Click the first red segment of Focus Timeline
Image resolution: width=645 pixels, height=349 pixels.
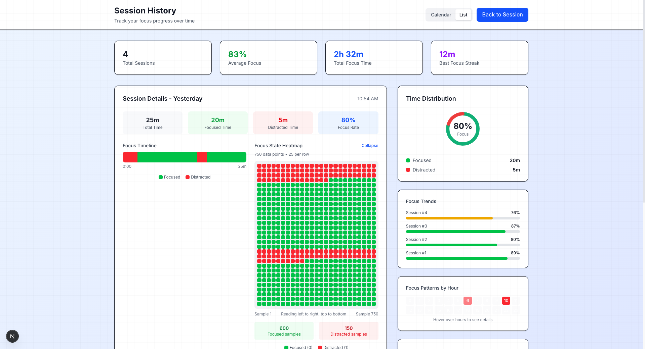(x=130, y=157)
